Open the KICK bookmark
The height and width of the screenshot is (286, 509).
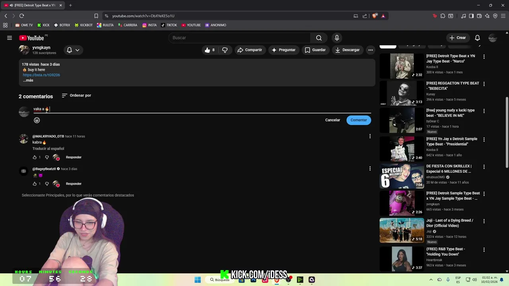coord(43,25)
